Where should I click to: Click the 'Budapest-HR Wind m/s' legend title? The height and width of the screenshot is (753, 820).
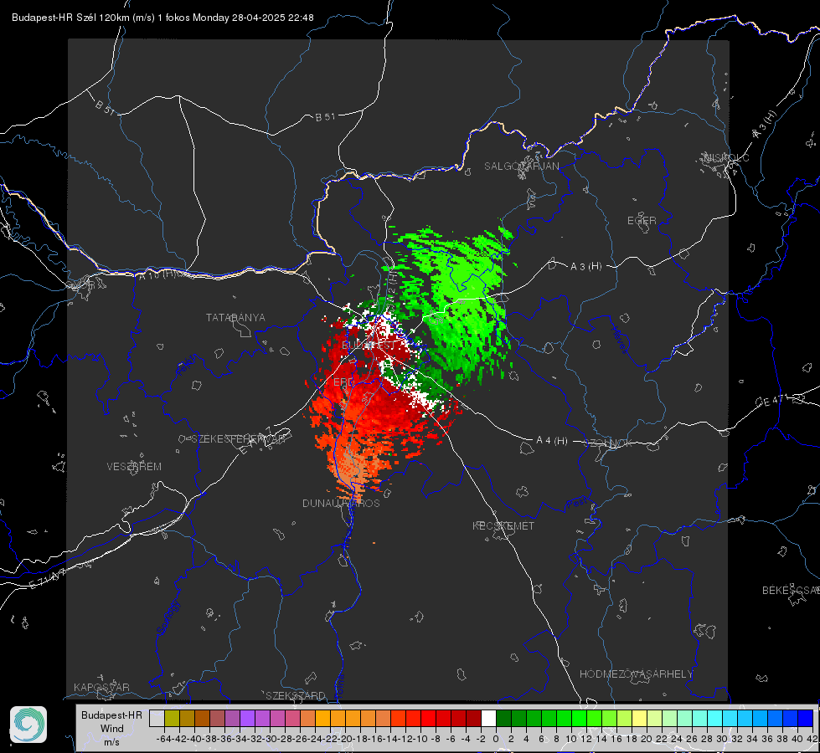111,728
